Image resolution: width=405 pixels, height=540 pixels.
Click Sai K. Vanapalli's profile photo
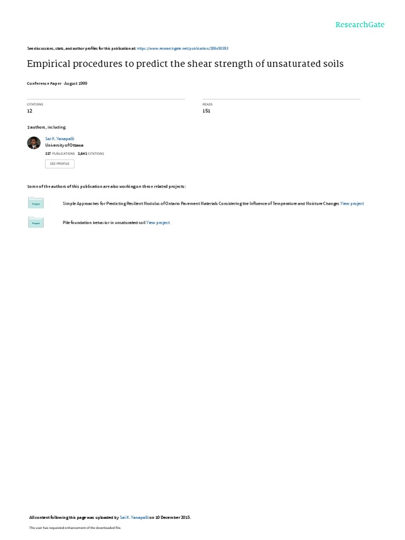[x=34, y=142]
